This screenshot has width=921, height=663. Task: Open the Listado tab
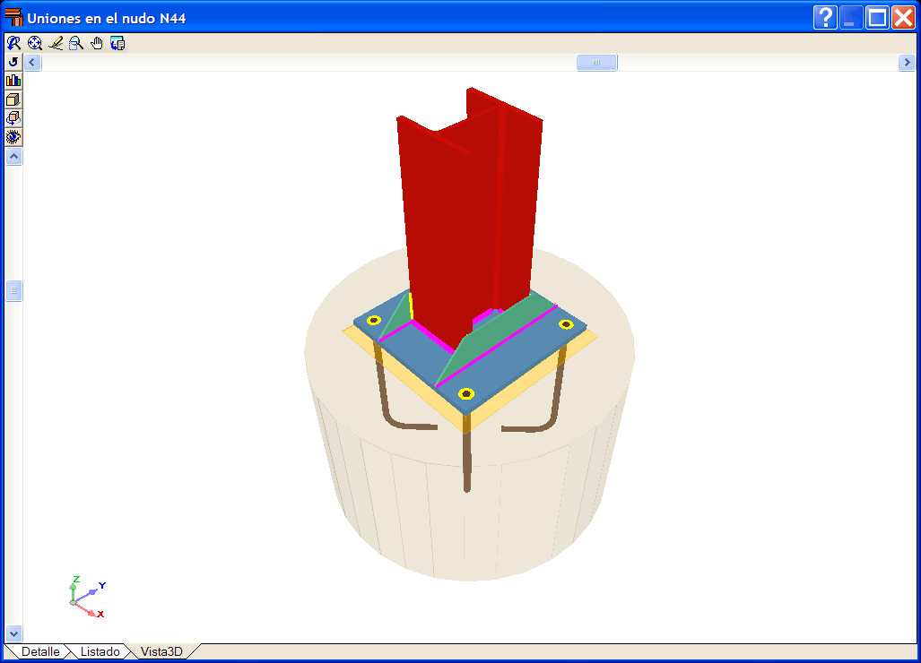pyautogui.click(x=100, y=652)
